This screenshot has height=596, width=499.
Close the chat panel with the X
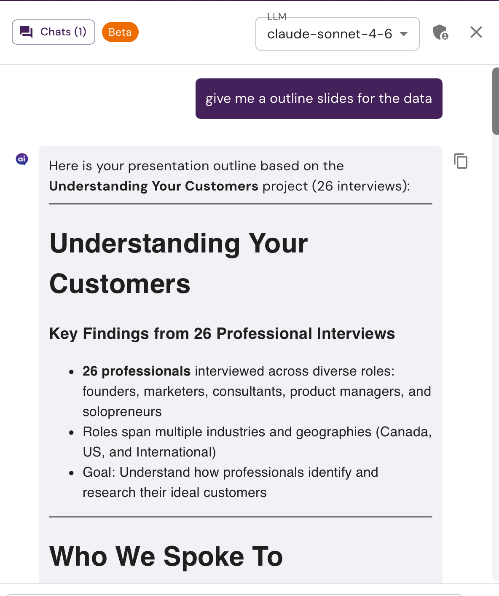[x=476, y=32]
